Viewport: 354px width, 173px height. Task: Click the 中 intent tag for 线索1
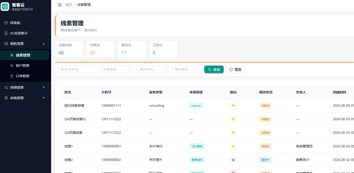pyautogui.click(x=233, y=146)
